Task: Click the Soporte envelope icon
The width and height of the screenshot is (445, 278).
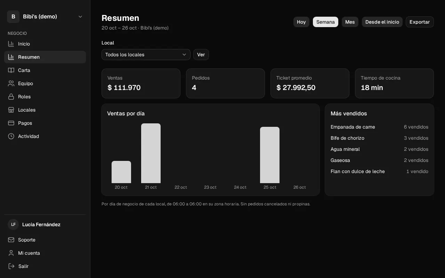Action: pyautogui.click(x=11, y=240)
